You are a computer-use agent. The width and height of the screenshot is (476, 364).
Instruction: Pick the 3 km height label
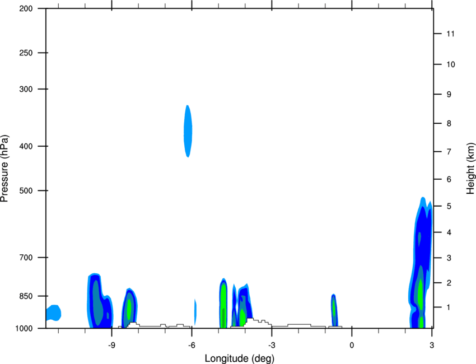coord(449,258)
